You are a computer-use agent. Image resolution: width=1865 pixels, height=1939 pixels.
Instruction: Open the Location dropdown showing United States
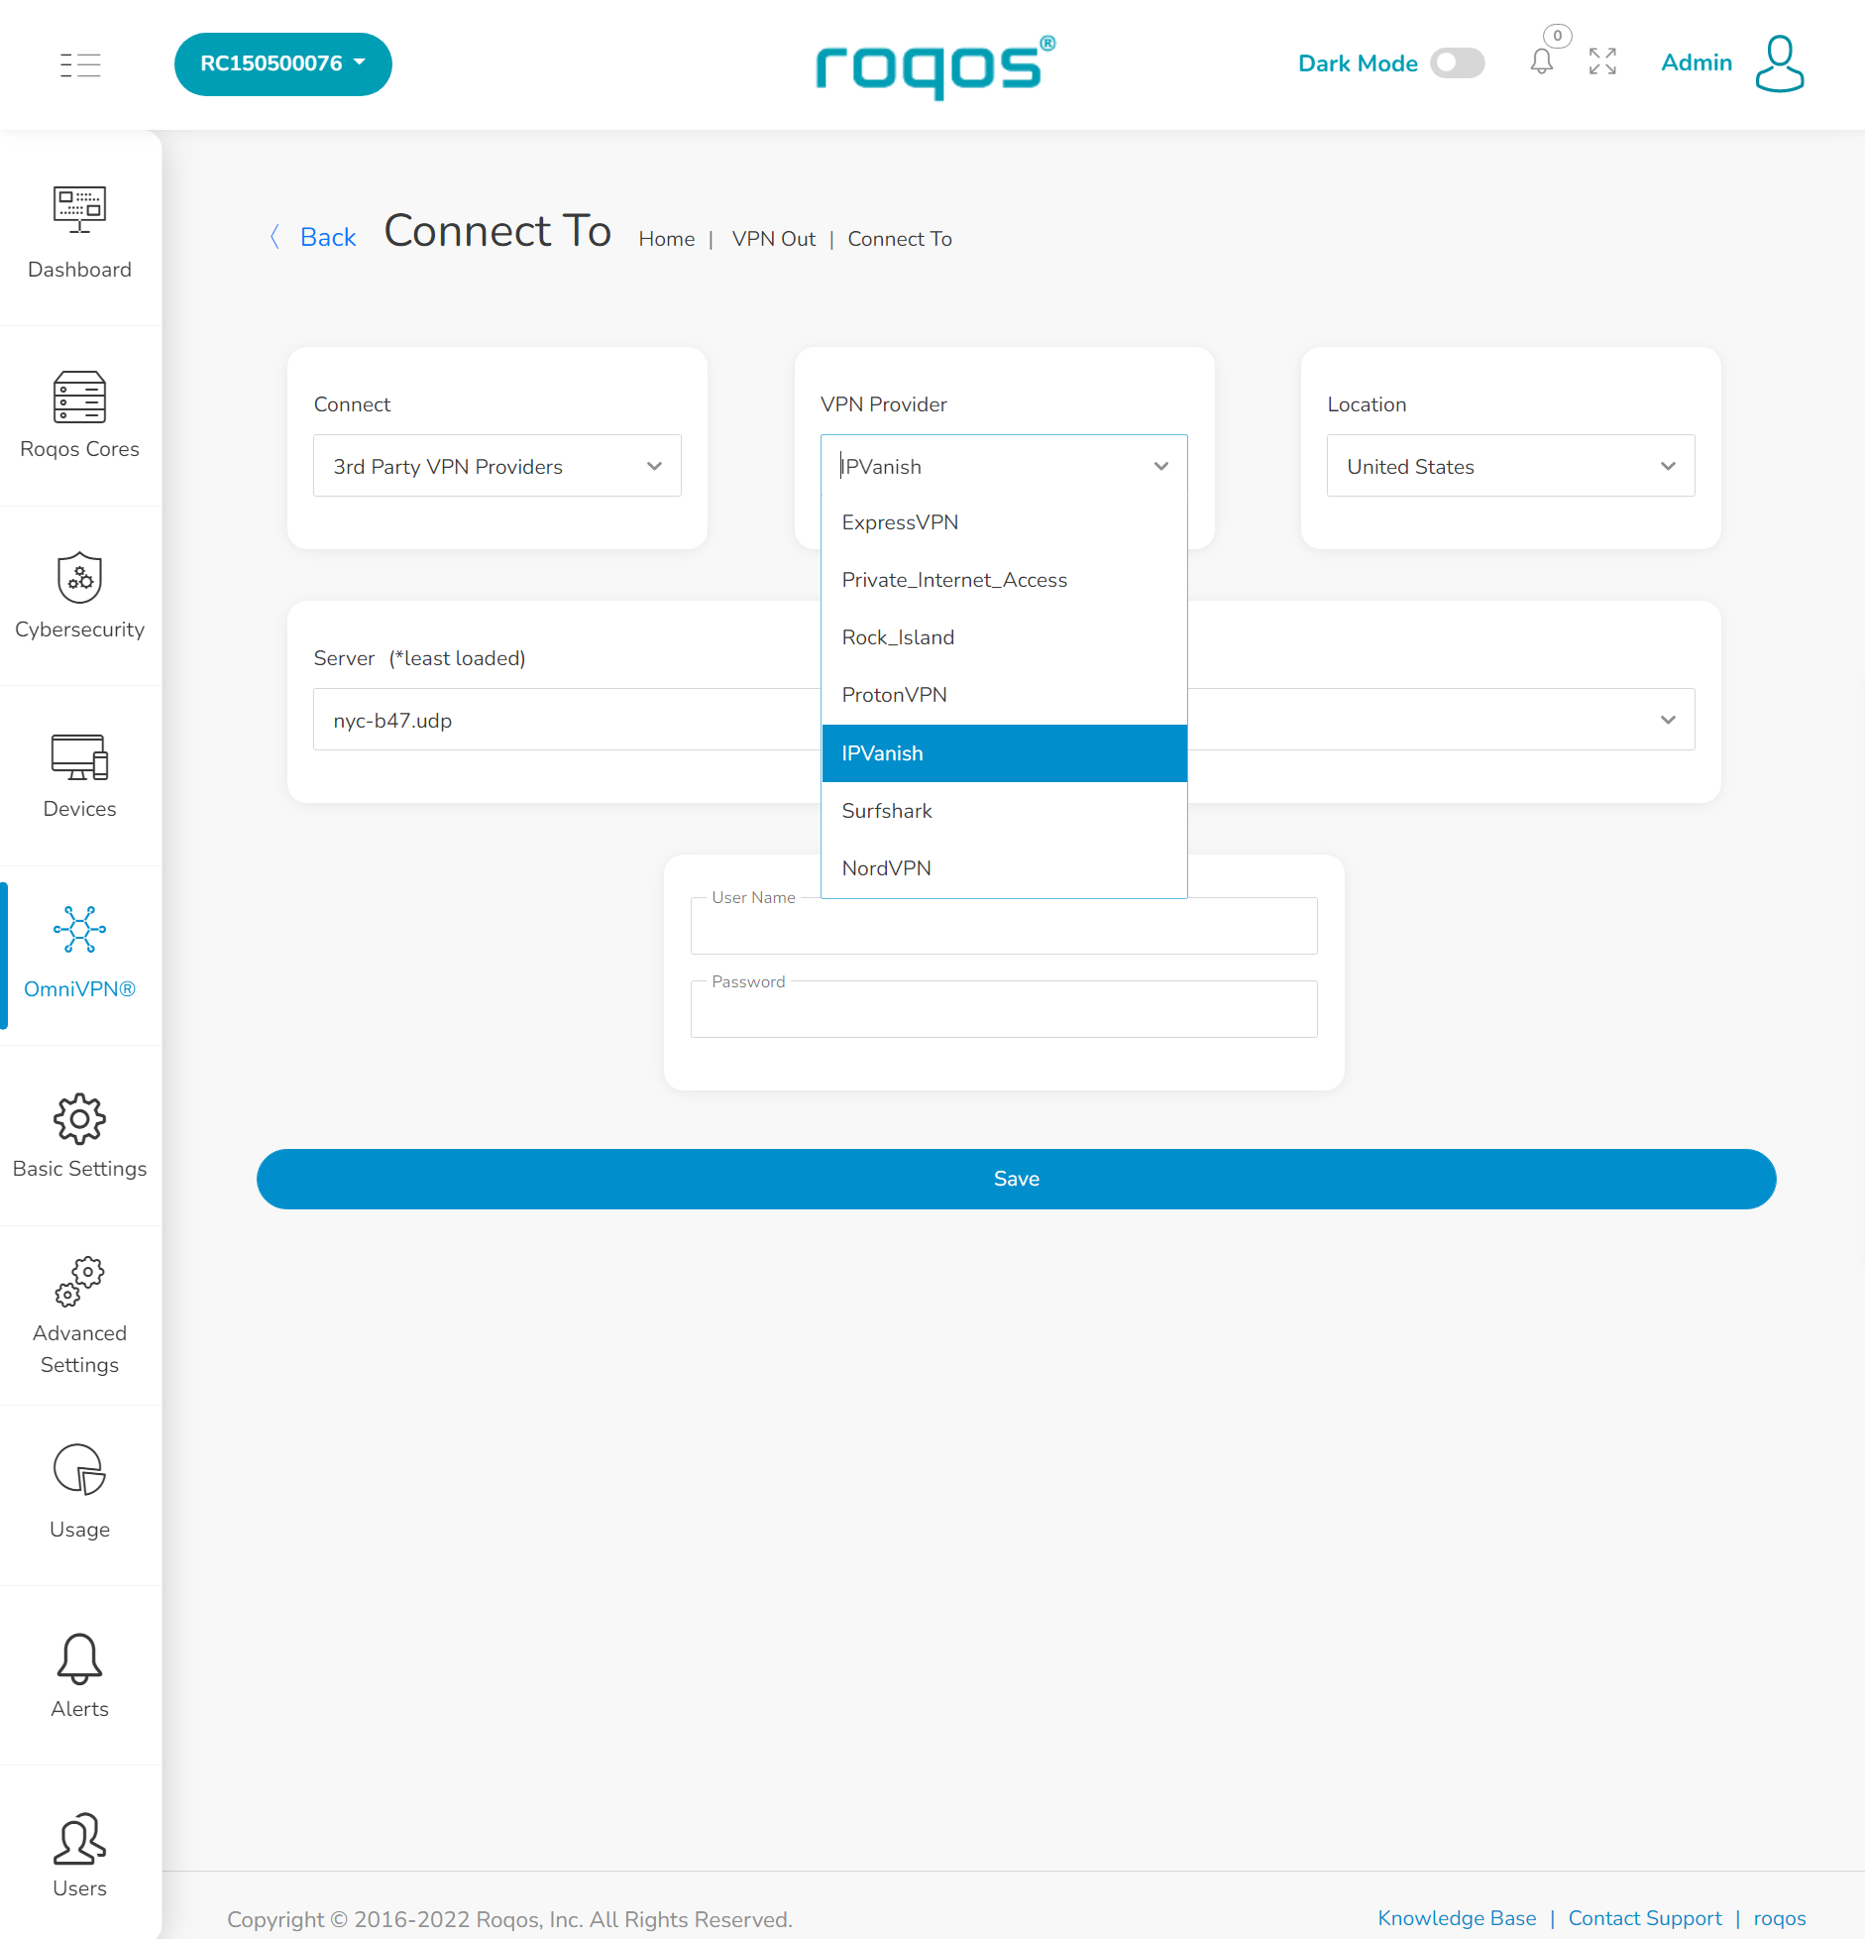pos(1510,466)
